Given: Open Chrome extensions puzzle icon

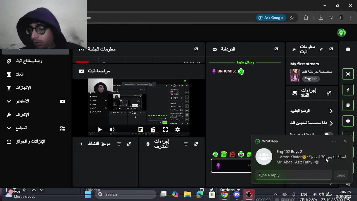Looking at the screenshot, I should pyautogui.click(x=306, y=18).
